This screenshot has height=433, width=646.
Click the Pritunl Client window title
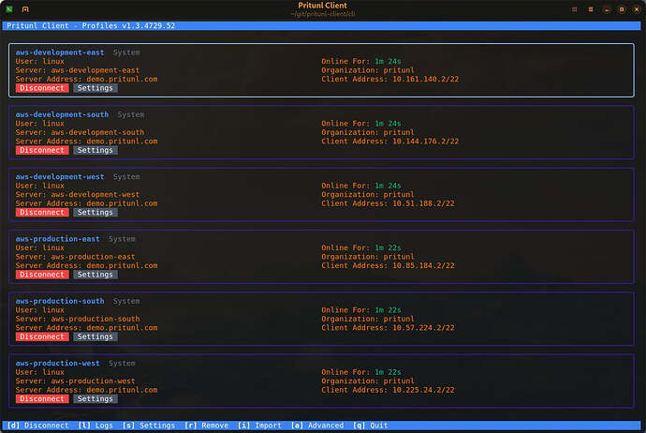pos(323,6)
